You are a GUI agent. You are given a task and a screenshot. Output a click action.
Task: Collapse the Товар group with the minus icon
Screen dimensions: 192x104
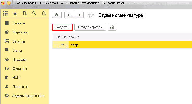(62, 45)
